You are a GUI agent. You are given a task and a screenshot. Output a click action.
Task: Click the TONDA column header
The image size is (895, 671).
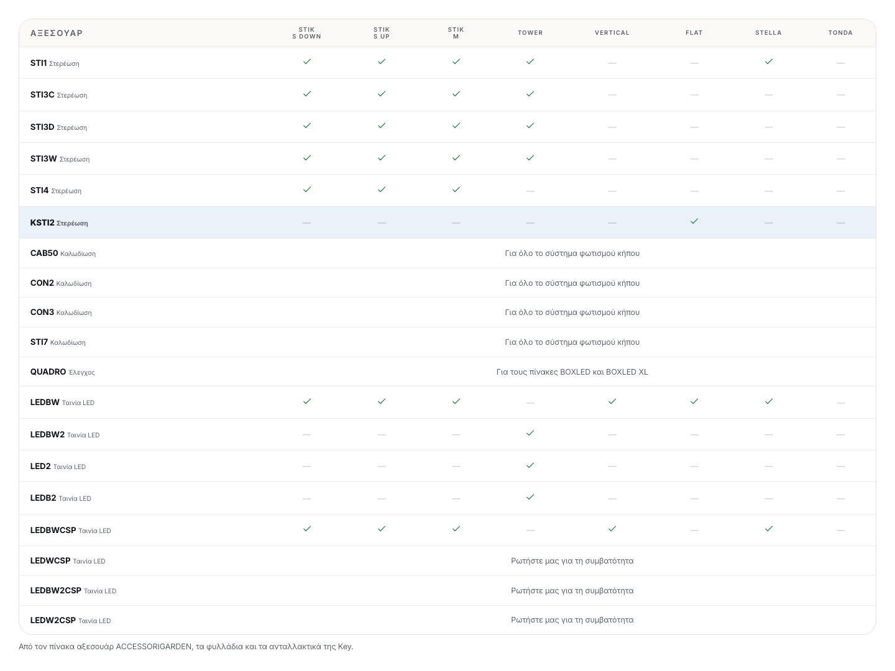tap(841, 33)
